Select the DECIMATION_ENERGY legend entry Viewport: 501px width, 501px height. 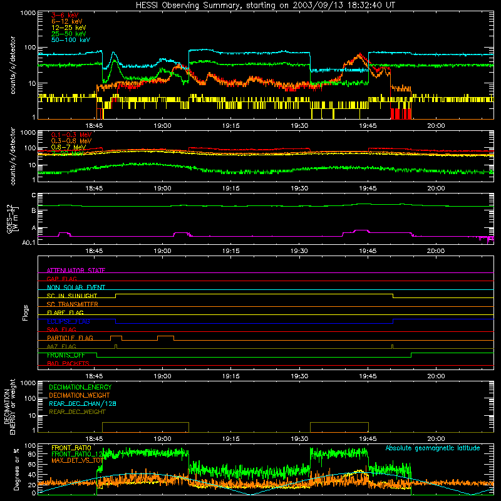pyautogui.click(x=80, y=387)
